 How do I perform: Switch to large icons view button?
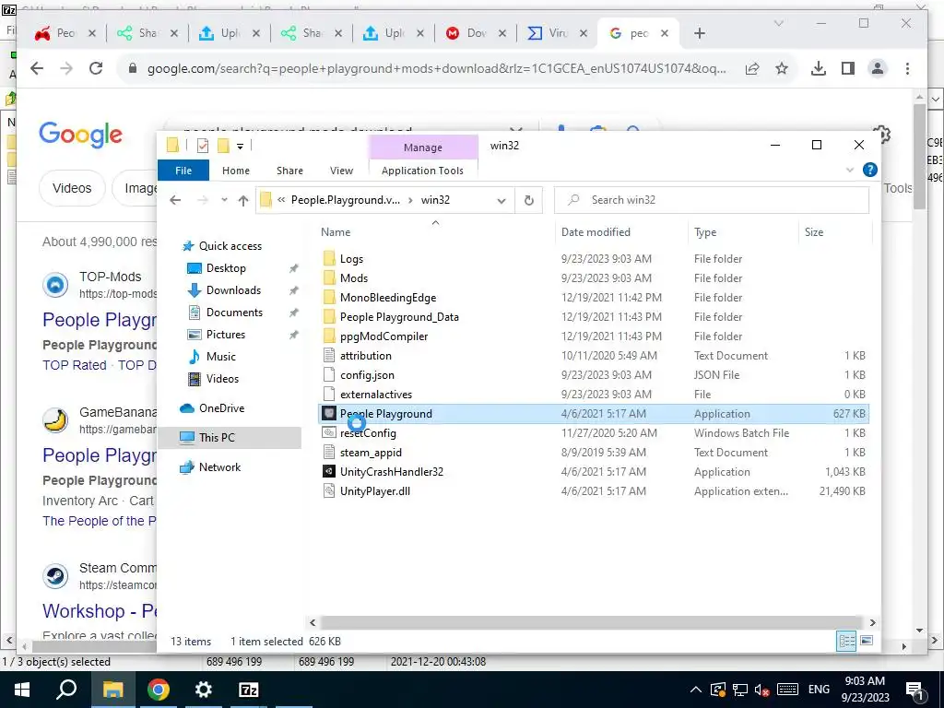pos(867,641)
